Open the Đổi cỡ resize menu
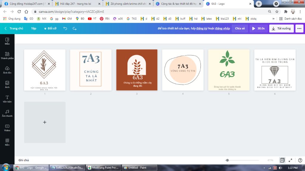 pos(50,28)
